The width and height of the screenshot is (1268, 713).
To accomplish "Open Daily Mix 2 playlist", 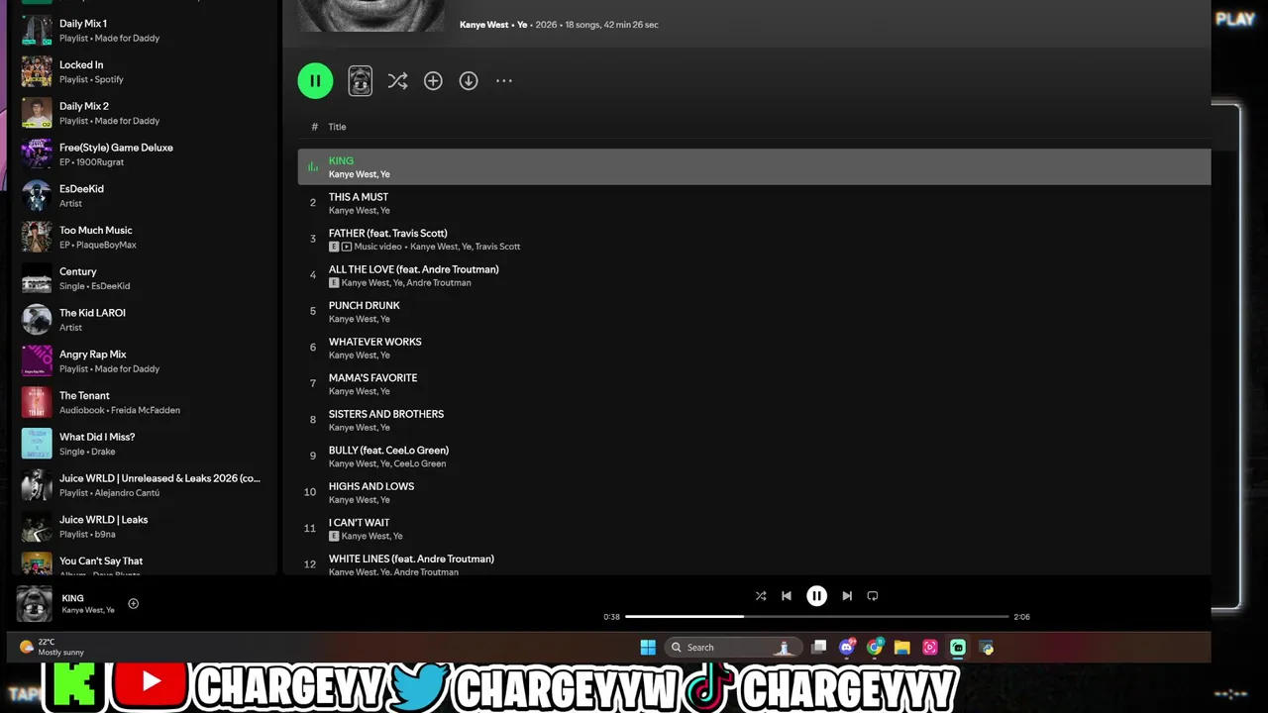I will (x=144, y=113).
